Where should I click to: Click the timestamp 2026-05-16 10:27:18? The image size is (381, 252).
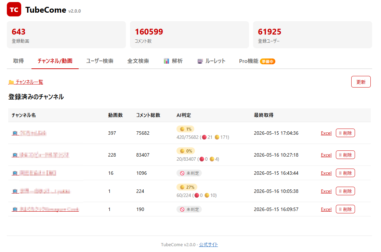click(276, 155)
